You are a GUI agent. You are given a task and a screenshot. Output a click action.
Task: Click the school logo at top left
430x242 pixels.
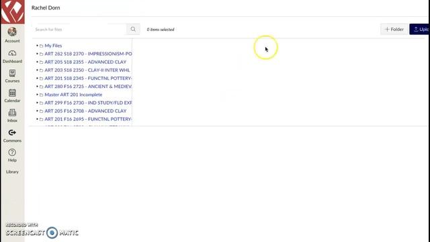click(x=13, y=12)
